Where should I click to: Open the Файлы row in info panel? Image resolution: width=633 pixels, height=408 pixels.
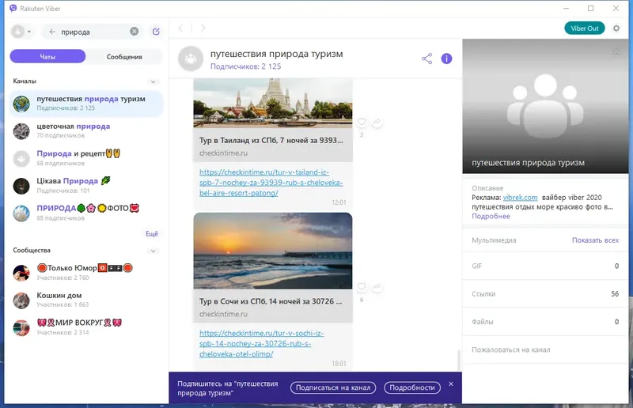[x=545, y=322]
